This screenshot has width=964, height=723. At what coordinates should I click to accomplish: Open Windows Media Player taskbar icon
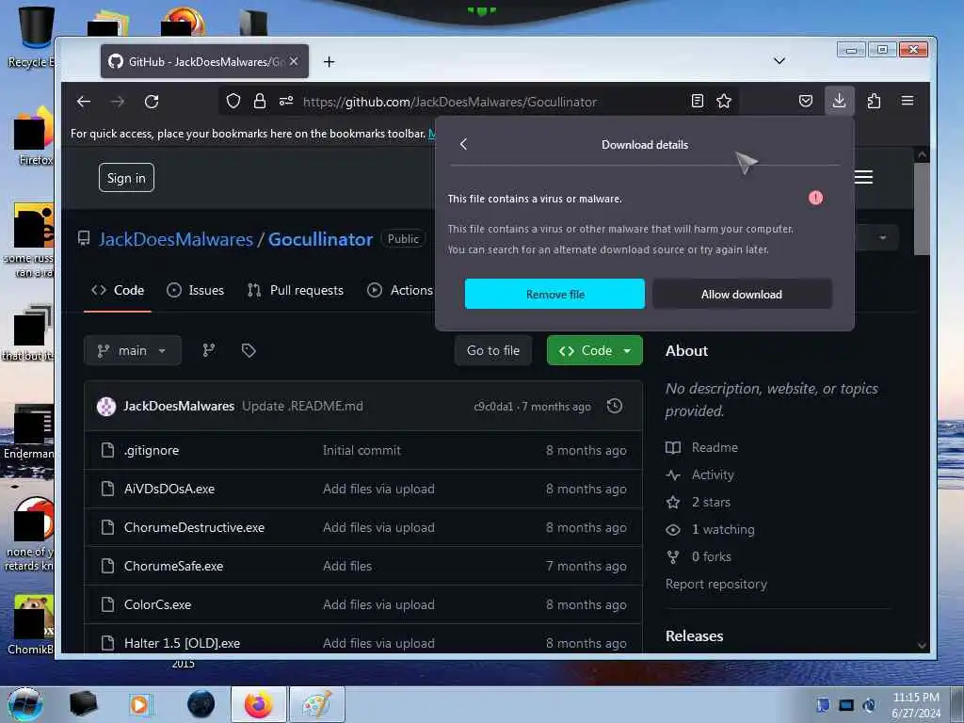click(x=139, y=704)
